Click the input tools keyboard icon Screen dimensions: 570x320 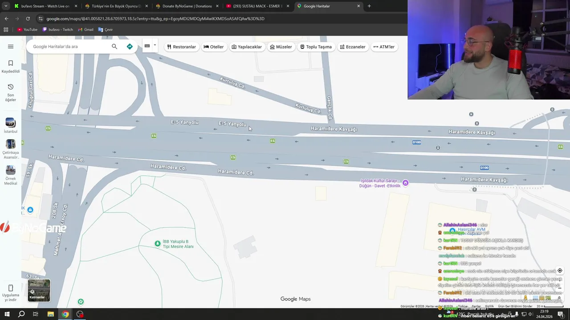click(147, 46)
